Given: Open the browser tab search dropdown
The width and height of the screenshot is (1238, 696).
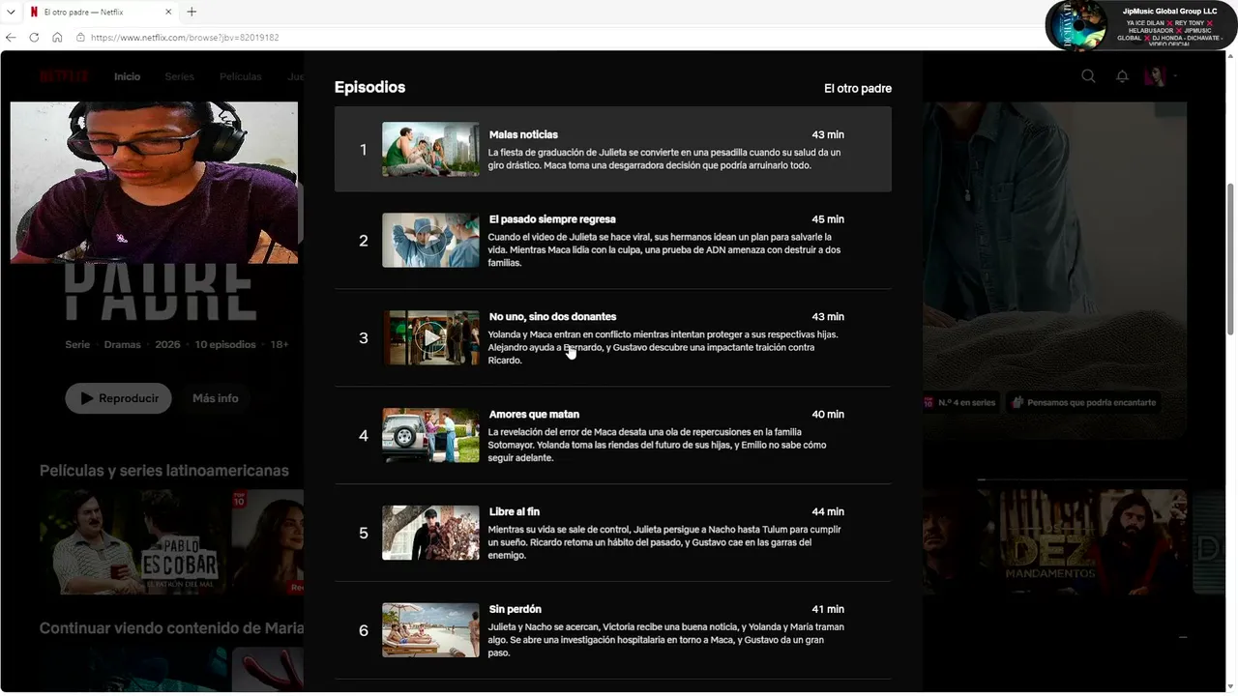Looking at the screenshot, I should (x=10, y=12).
